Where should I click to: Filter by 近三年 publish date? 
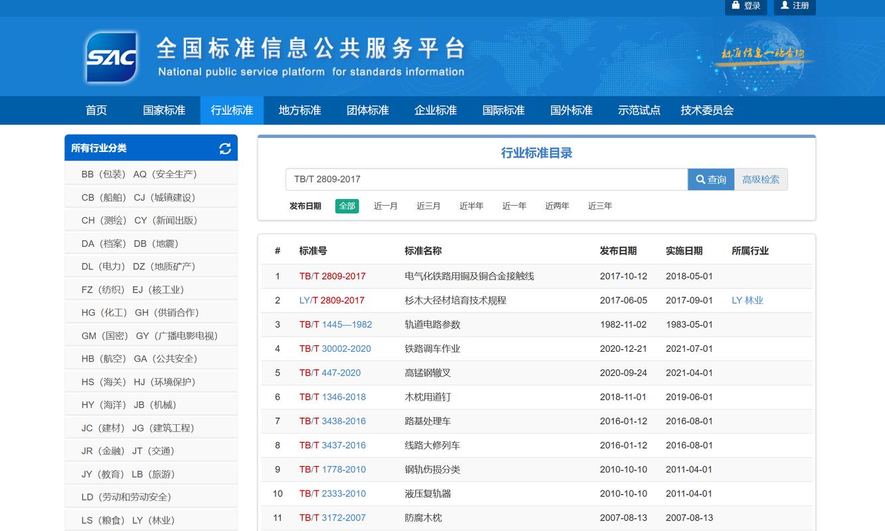pyautogui.click(x=600, y=206)
